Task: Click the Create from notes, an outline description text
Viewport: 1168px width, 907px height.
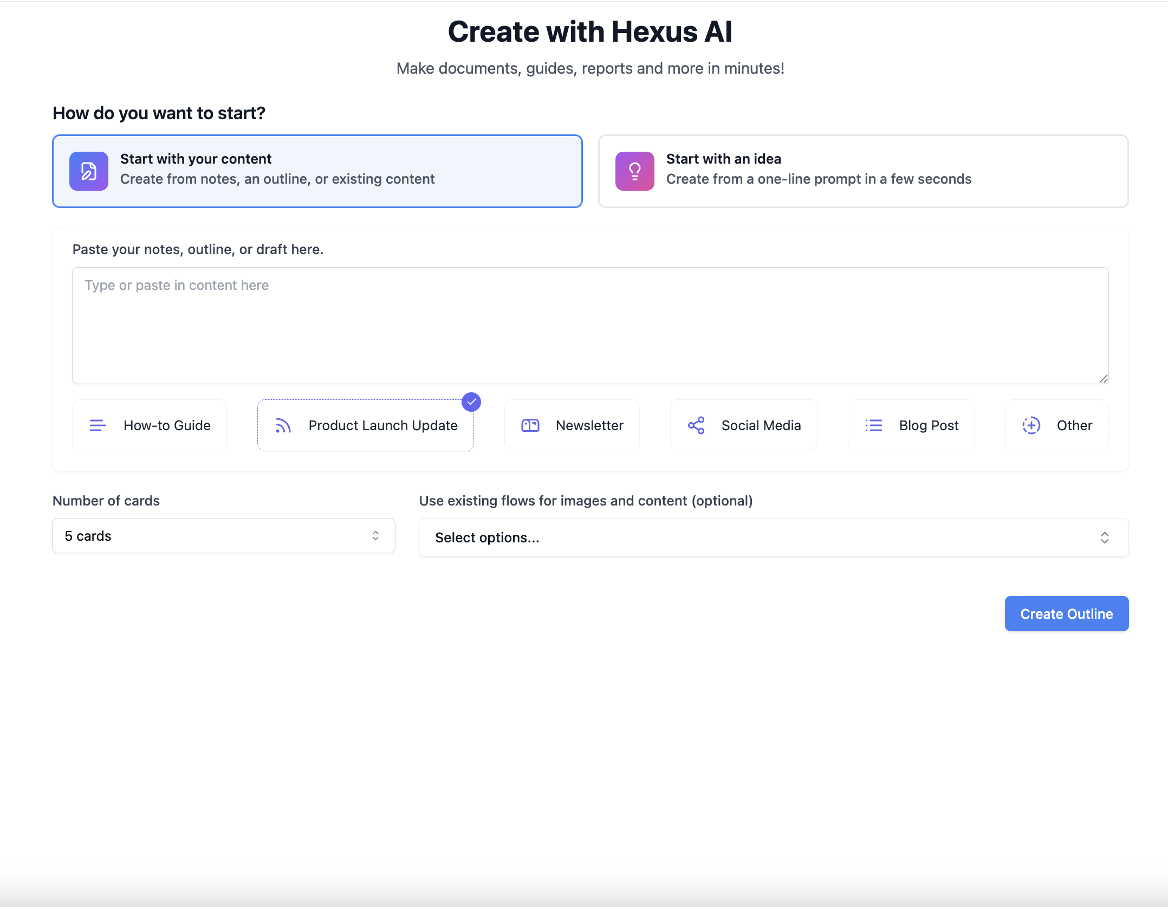Action: point(277,179)
